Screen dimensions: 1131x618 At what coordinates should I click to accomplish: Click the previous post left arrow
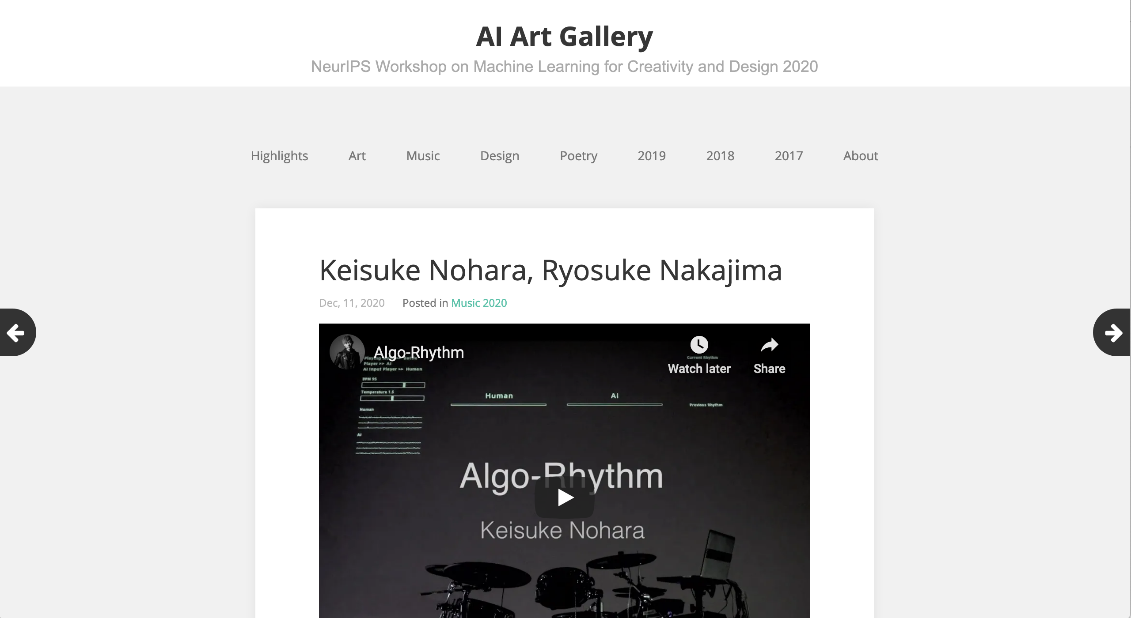tap(17, 332)
